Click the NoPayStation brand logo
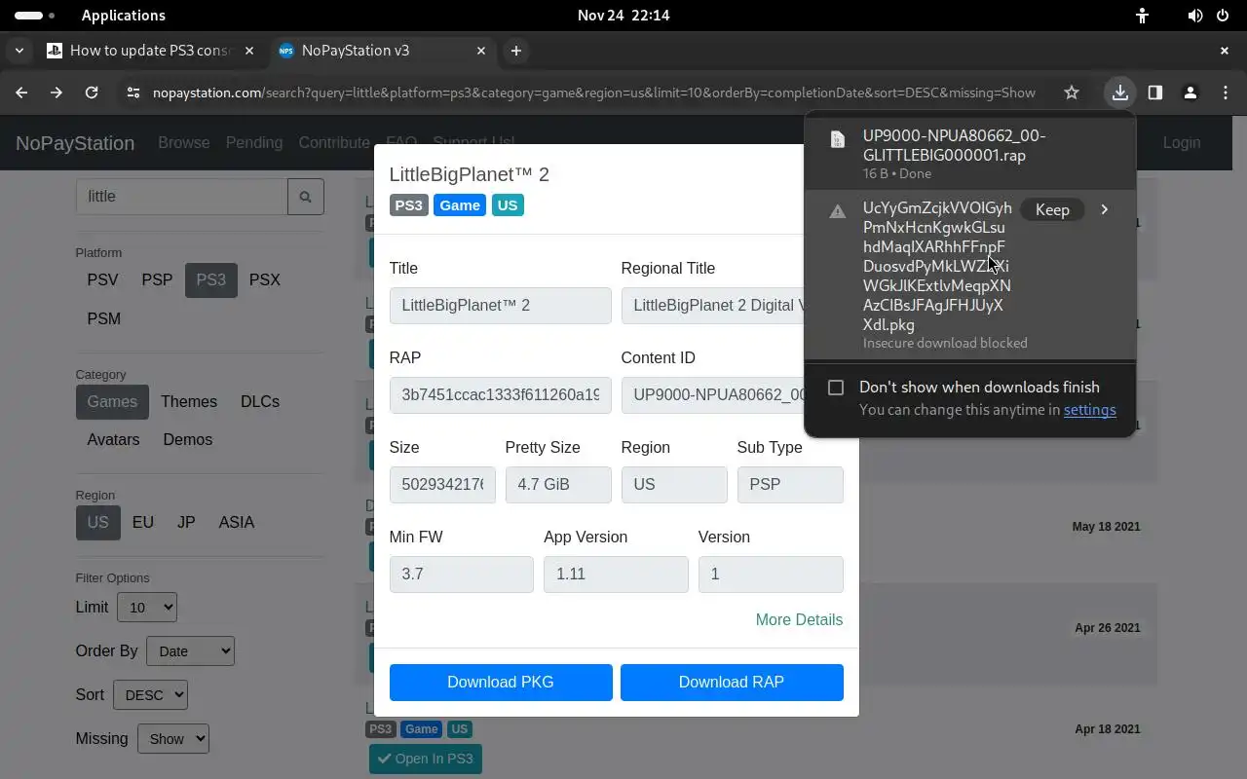The width and height of the screenshot is (1247, 779). 75,143
